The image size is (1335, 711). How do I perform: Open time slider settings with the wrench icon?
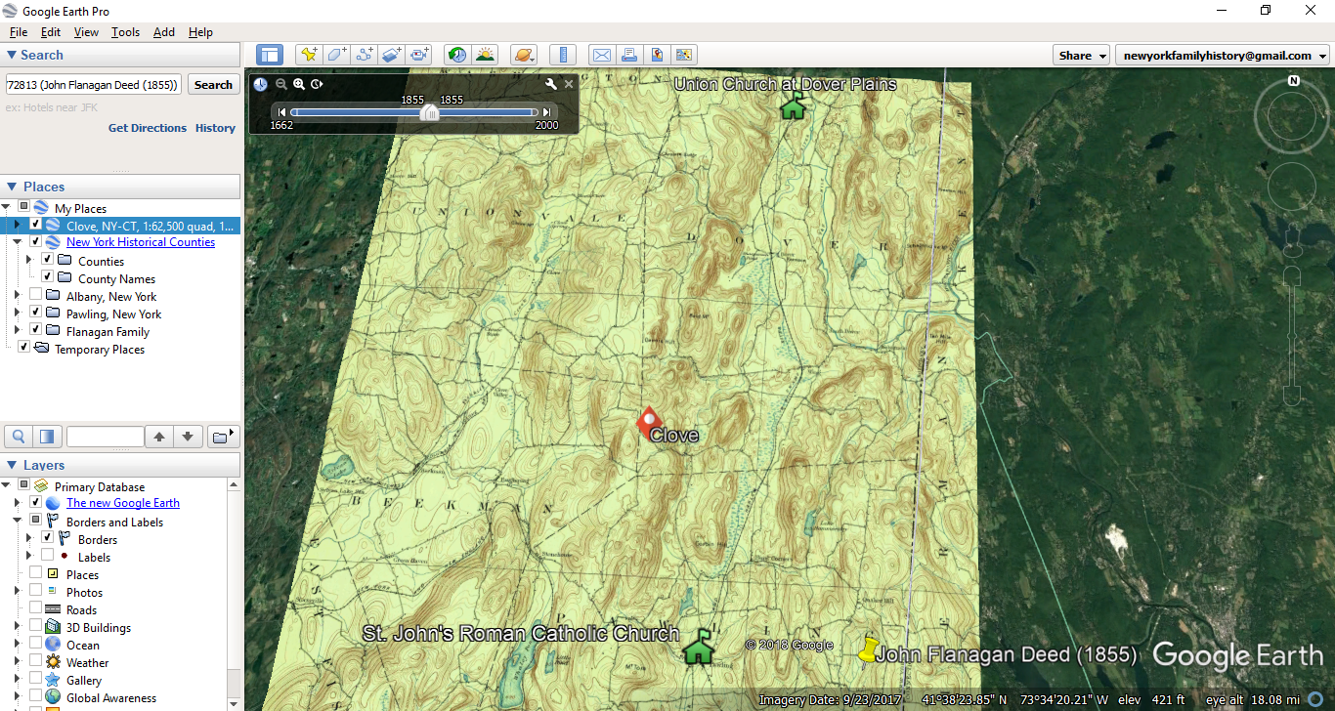[551, 84]
